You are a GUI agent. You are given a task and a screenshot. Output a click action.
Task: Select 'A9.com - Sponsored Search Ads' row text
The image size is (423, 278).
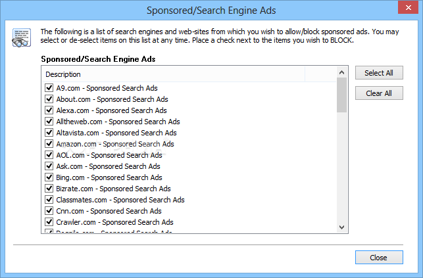pyautogui.click(x=107, y=88)
